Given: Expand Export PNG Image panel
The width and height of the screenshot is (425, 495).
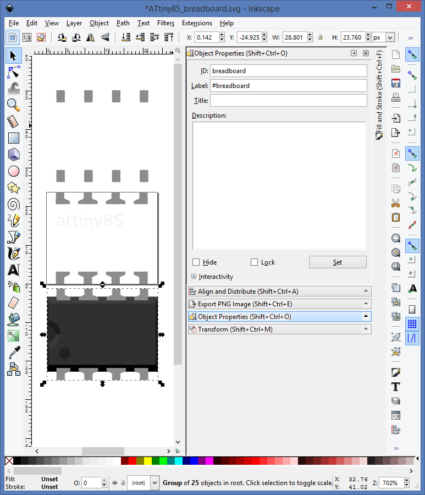Looking at the screenshot, I should point(279,304).
